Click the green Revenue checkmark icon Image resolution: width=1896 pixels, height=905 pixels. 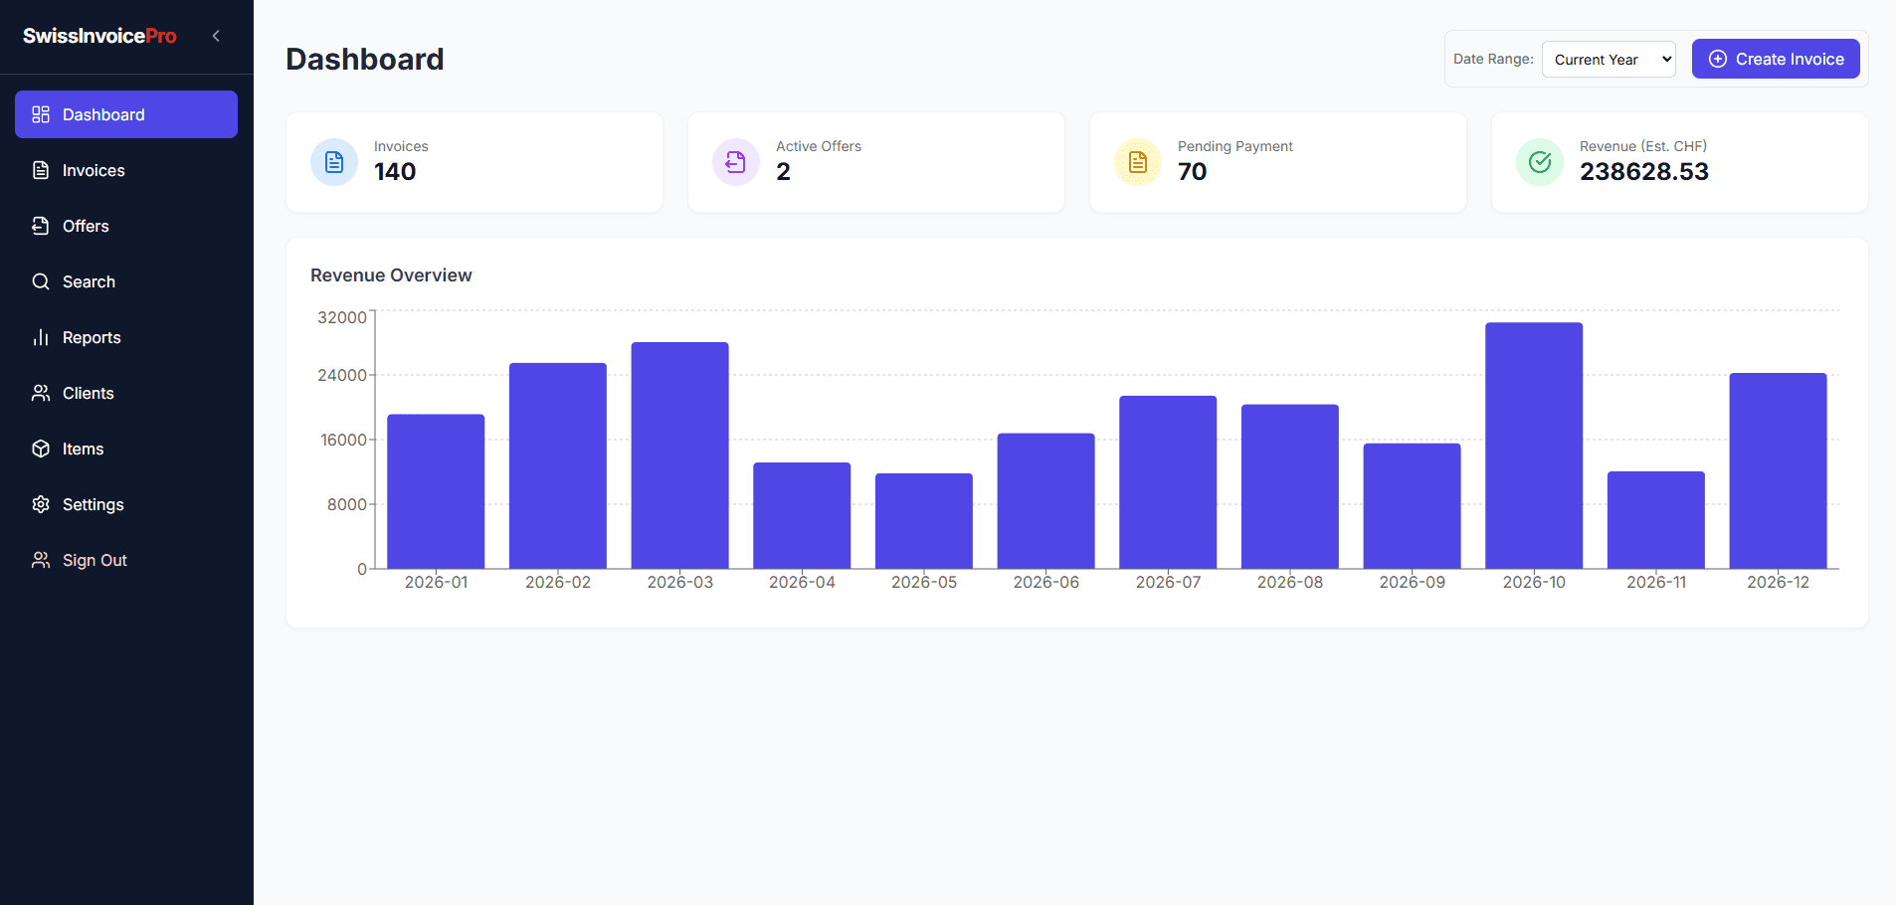point(1540,162)
